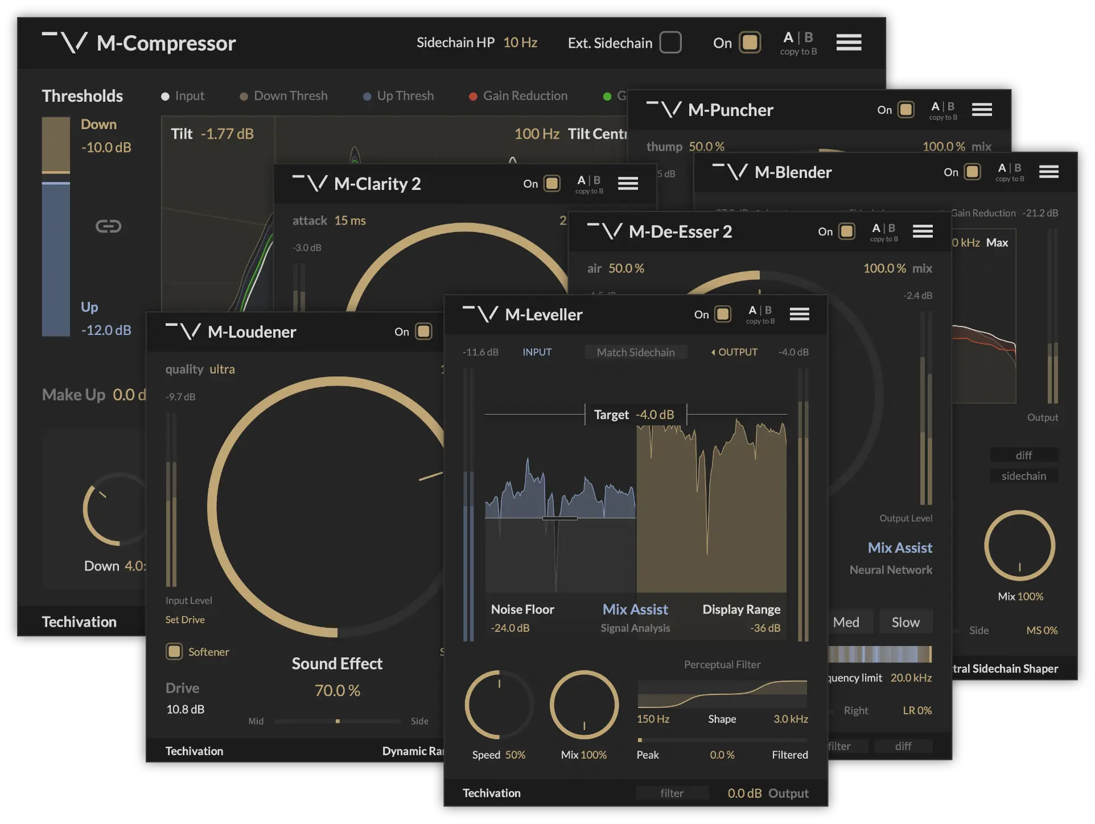This screenshot has width=1095, height=824.
Task: Adjust the Peak/Filtered slider in M-Leveller
Action: [x=722, y=740]
